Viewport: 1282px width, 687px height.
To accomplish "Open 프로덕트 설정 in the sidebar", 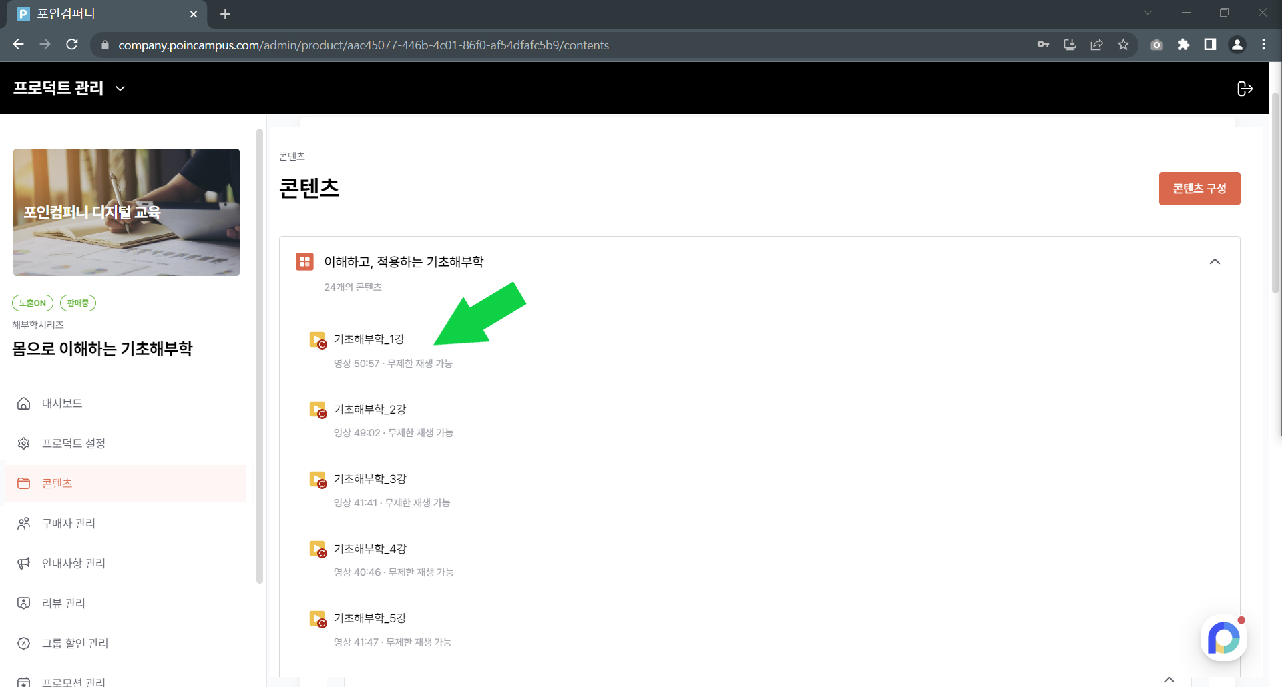I will point(126,444).
